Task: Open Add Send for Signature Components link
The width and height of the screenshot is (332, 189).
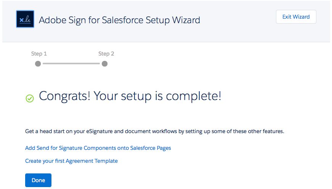Action: point(98,148)
